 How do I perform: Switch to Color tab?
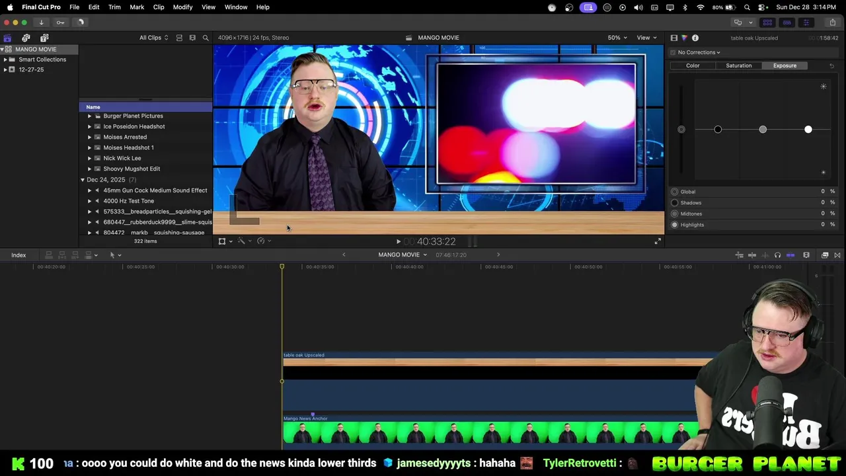[x=693, y=65]
